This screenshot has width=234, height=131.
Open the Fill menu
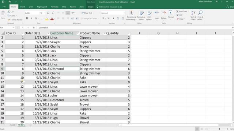pos(179,15)
